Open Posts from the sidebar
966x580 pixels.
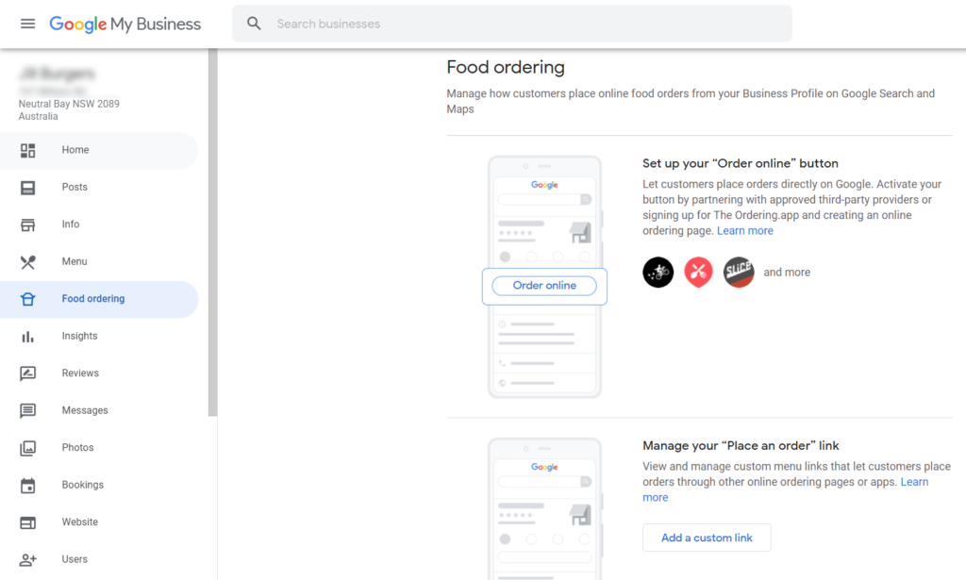click(75, 187)
